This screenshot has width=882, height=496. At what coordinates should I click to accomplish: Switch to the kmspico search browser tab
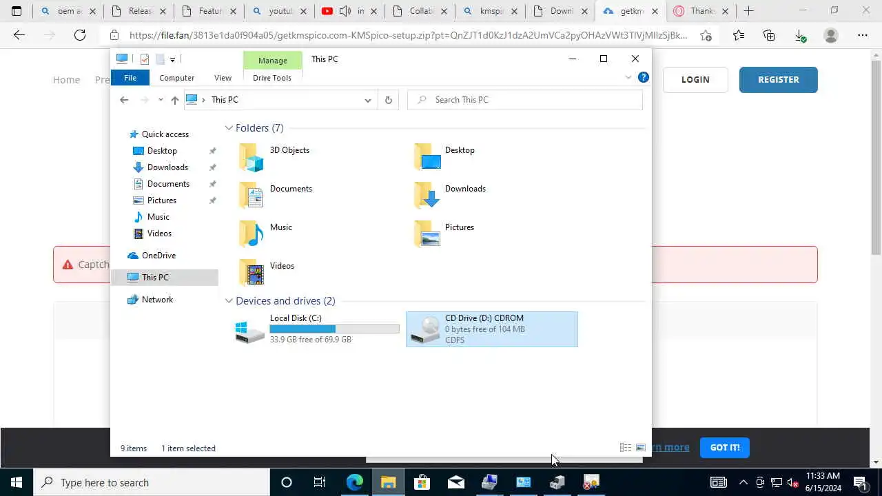click(489, 11)
